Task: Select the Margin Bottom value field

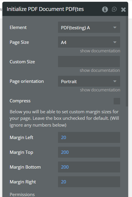Action: (89, 167)
